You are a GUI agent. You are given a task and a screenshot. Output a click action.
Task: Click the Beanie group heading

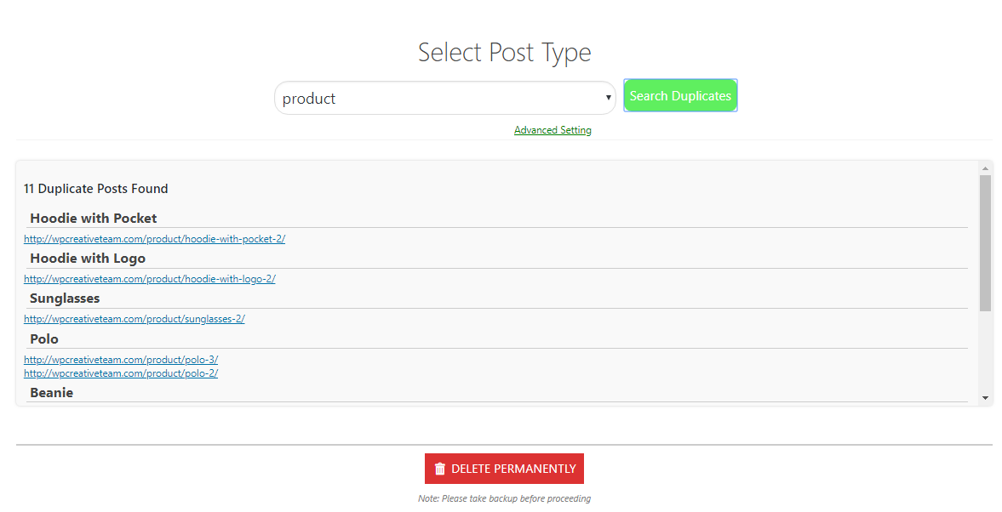tap(51, 393)
